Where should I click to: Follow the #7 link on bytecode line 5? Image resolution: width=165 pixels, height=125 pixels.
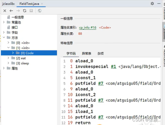101,83
